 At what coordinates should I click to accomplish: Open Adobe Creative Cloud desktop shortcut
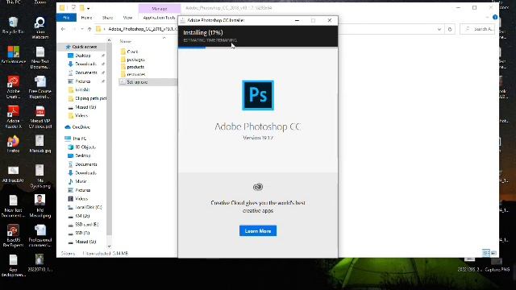click(x=13, y=87)
